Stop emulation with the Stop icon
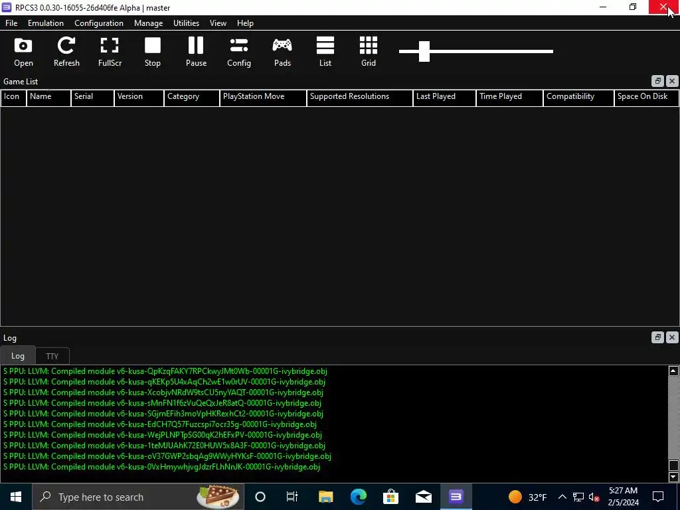The height and width of the screenshot is (510, 680). (153, 52)
